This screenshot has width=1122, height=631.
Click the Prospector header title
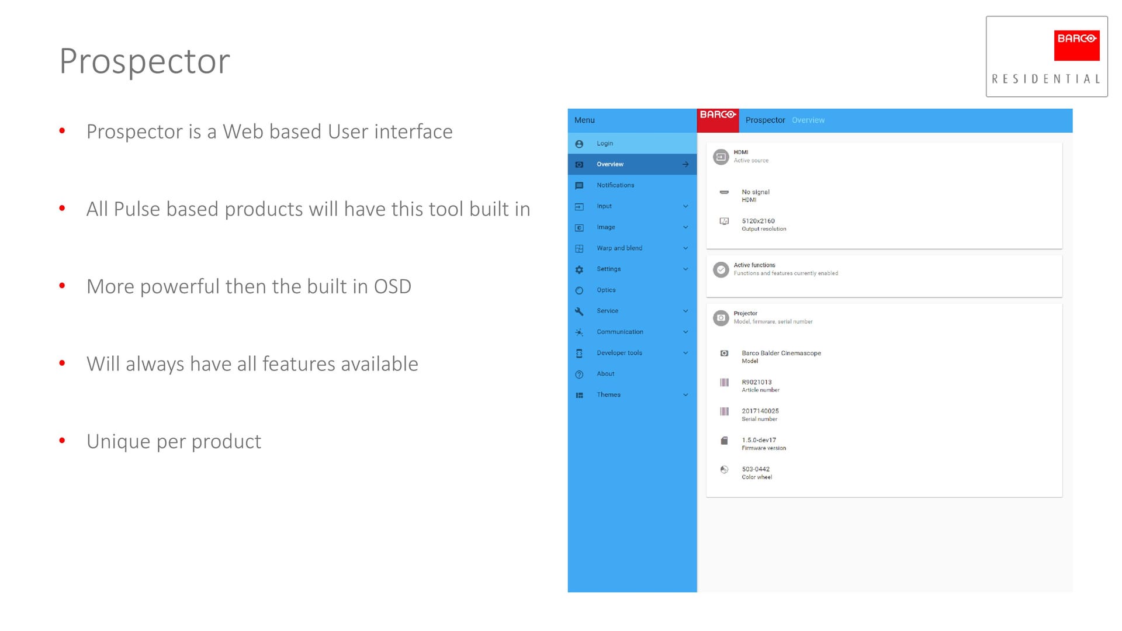[x=765, y=120]
